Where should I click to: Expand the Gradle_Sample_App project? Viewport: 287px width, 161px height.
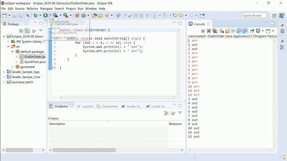4,72
